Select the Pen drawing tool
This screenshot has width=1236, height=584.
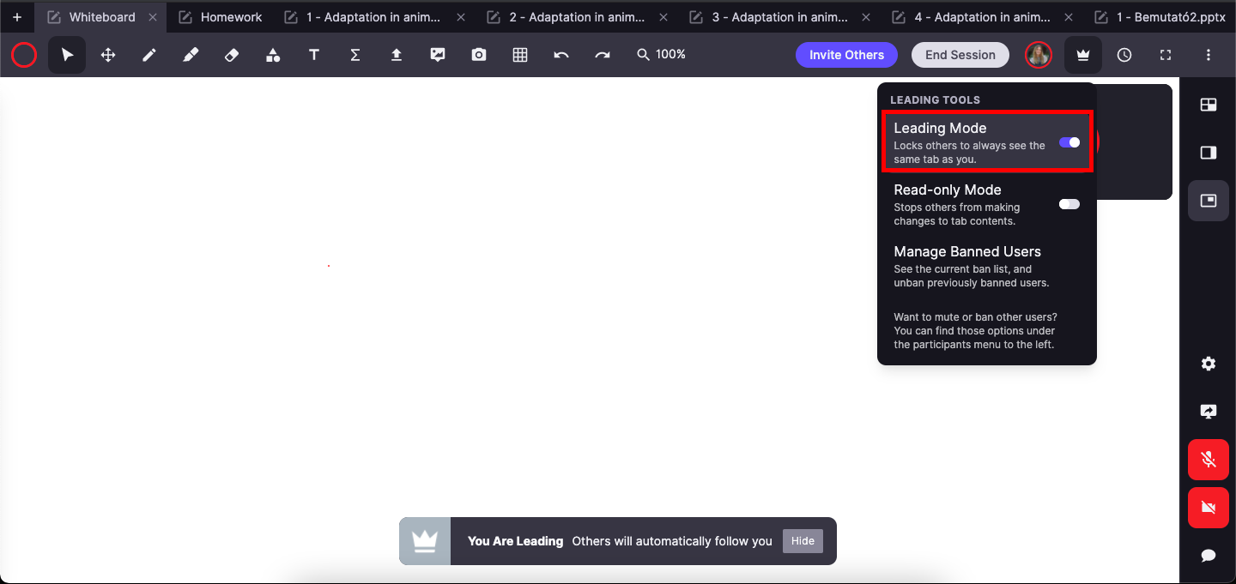pos(149,55)
